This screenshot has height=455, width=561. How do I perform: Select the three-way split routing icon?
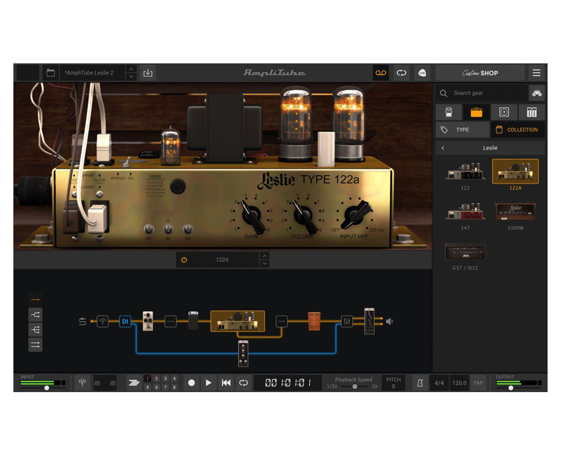35,330
